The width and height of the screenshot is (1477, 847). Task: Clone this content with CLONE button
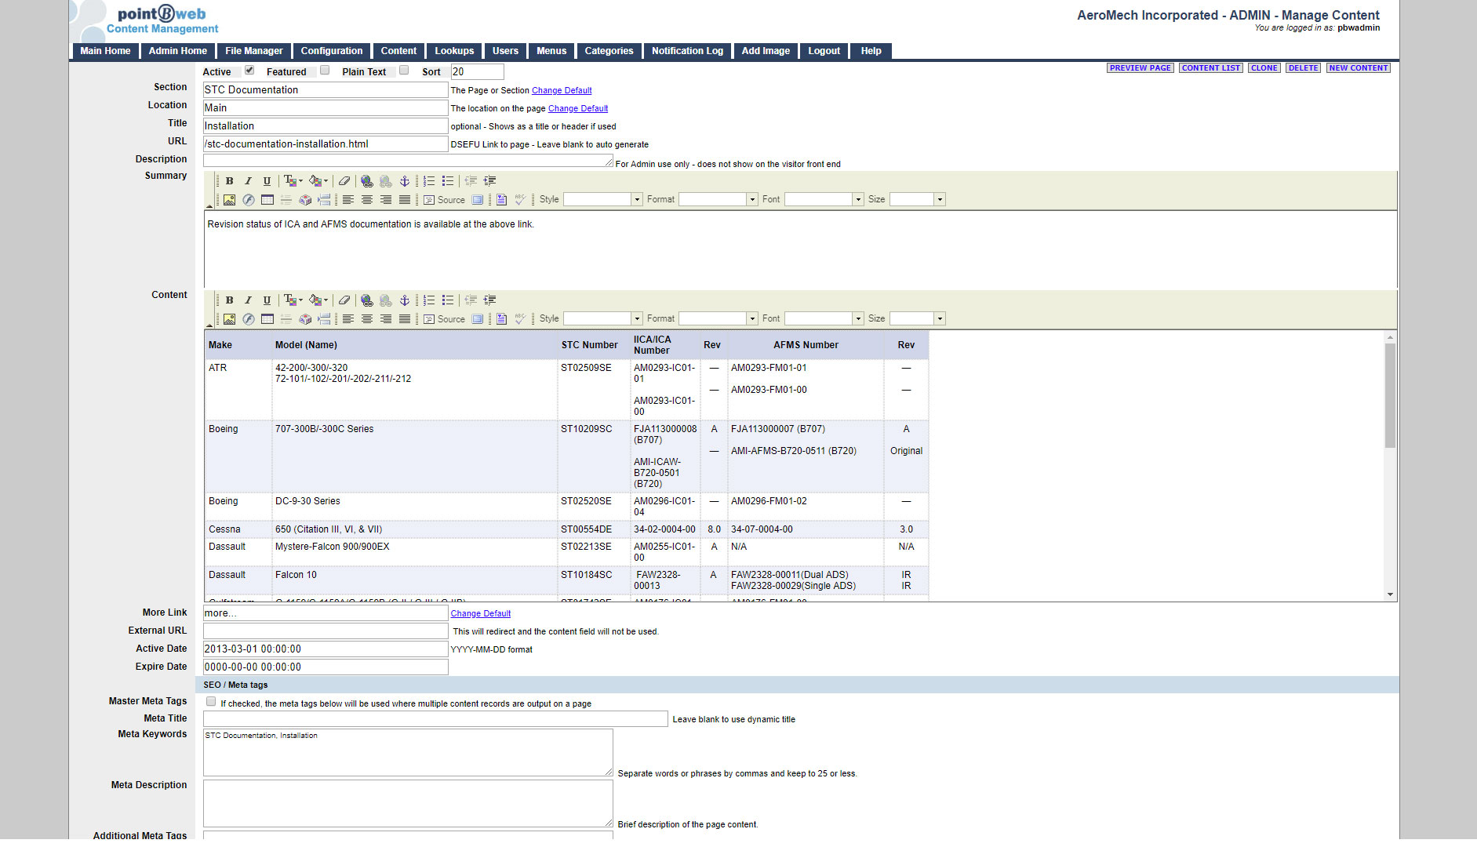pos(1264,68)
